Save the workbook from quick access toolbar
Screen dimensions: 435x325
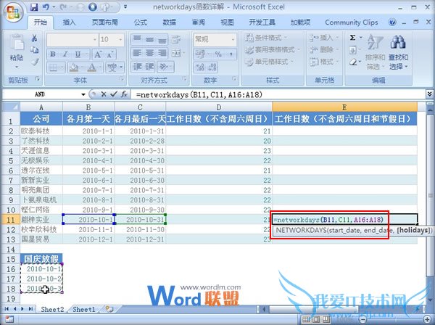(x=34, y=7)
